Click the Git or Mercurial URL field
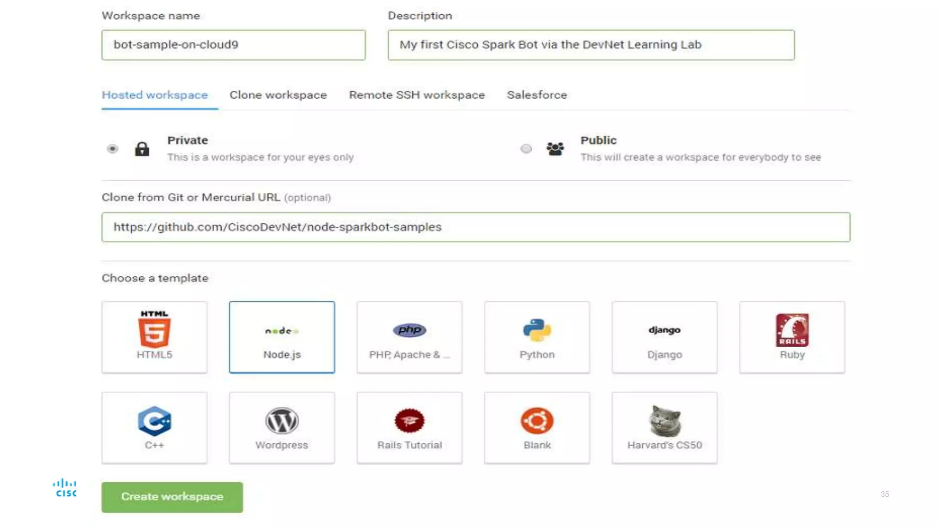The height and width of the screenshot is (527, 938). coord(475,227)
